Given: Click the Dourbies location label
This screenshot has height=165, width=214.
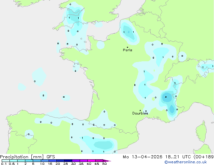Looking at the screenshot, I should (140, 113).
